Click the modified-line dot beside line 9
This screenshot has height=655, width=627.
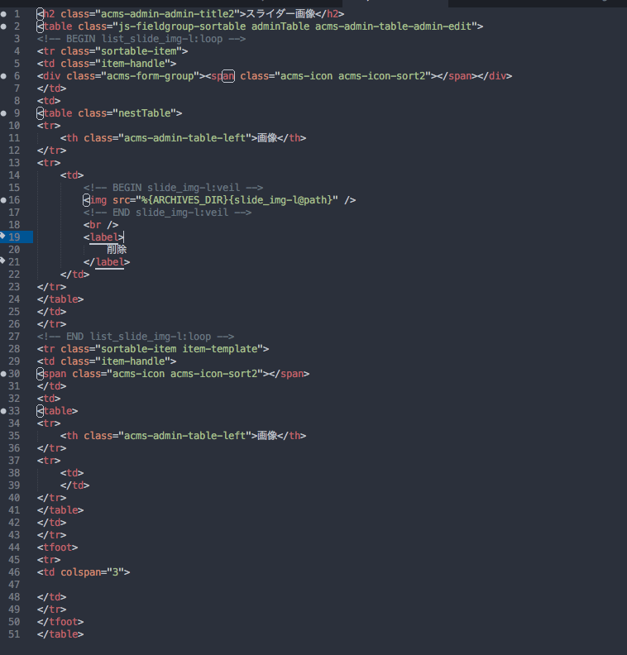coord(3,113)
